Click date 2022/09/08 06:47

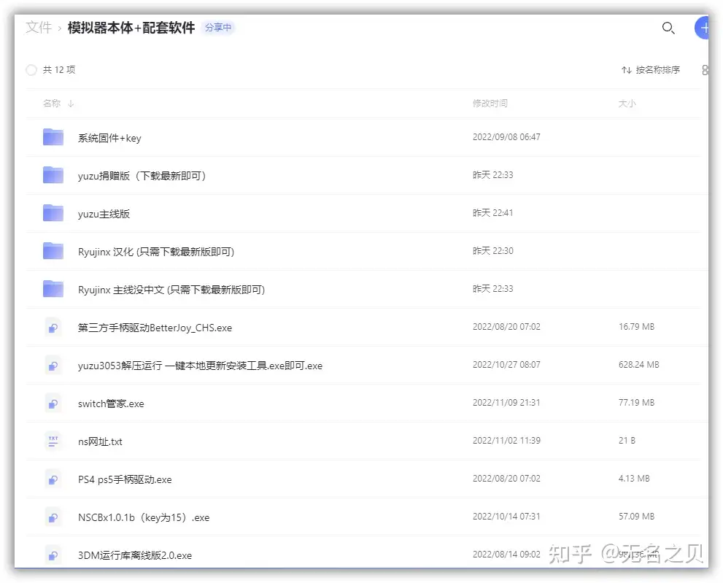[506, 137]
